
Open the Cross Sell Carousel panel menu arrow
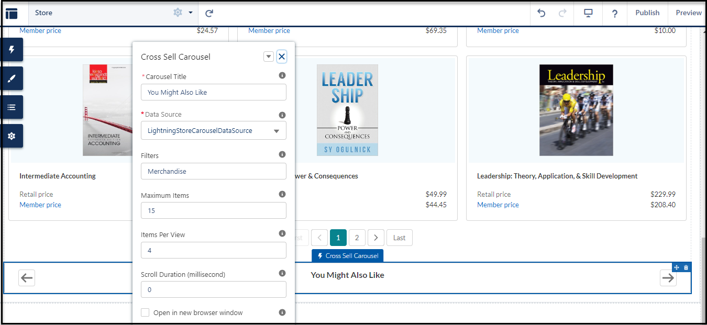[x=269, y=57]
